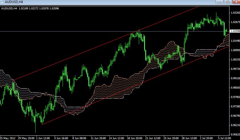Click the 0.96795 price axis label

(x=235, y=116)
